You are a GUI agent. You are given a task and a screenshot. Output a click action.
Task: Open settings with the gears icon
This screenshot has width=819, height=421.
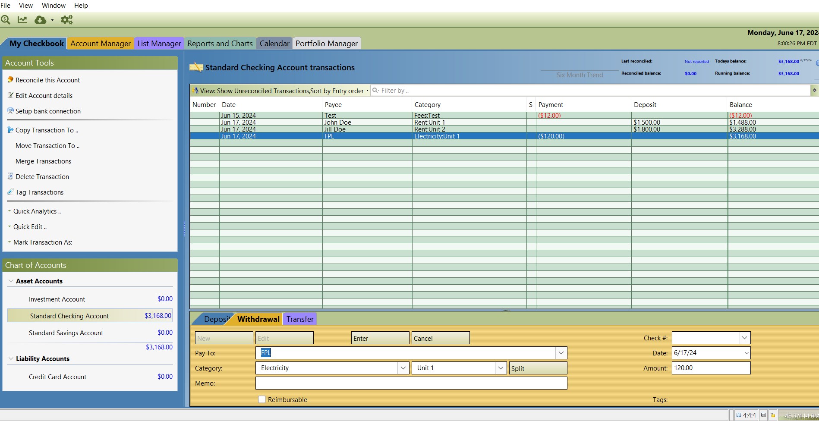tap(66, 20)
